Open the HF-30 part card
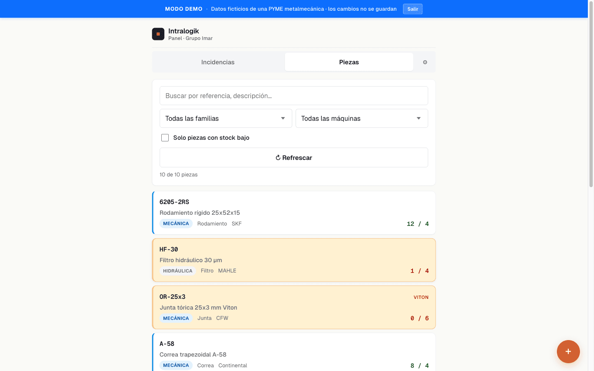Viewport: 594px width, 371px height. [294, 260]
